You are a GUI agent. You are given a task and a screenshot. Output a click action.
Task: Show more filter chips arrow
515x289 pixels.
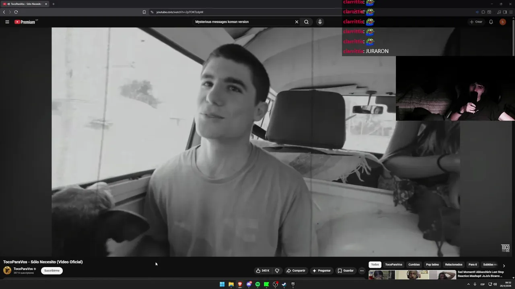click(504, 265)
